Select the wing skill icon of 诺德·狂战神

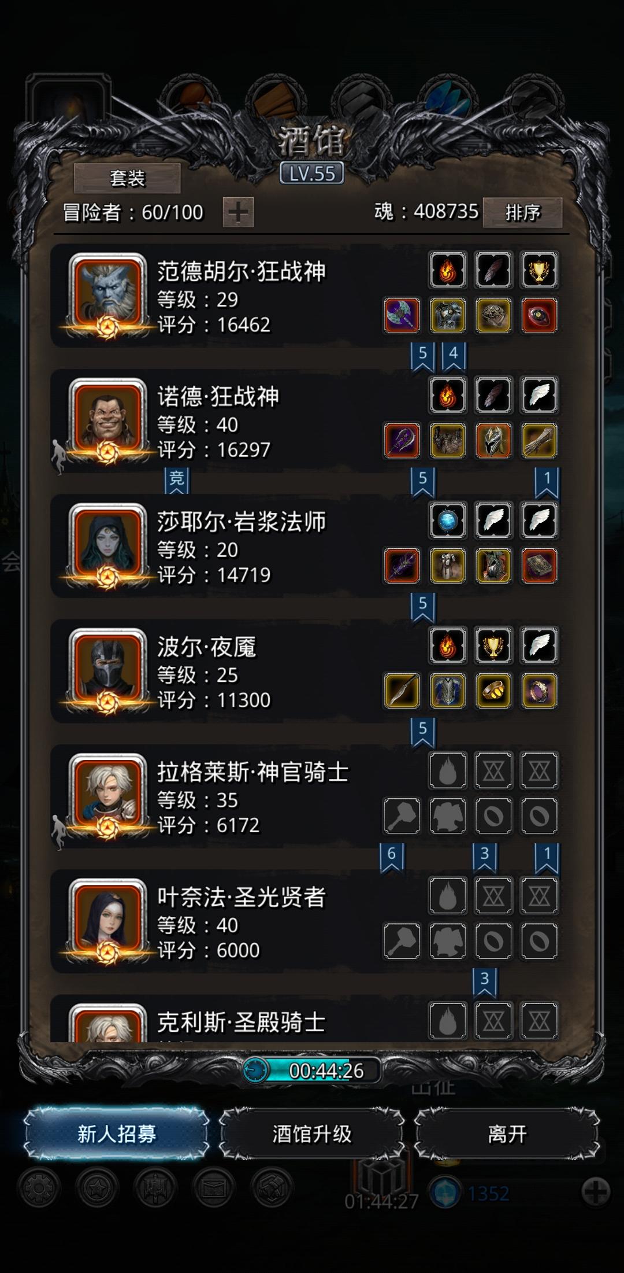coord(539,395)
